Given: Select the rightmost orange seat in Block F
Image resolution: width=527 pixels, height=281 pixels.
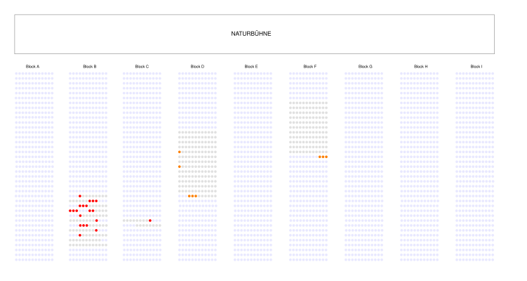Looking at the screenshot, I should pyautogui.click(x=326, y=157).
